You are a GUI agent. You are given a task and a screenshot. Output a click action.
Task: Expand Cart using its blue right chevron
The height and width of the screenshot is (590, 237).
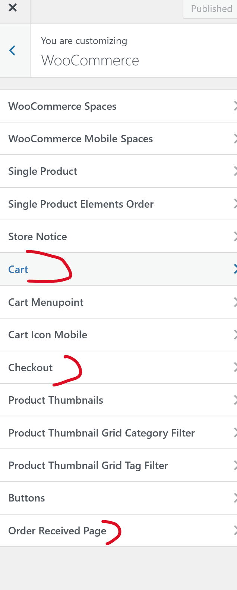tap(234, 269)
